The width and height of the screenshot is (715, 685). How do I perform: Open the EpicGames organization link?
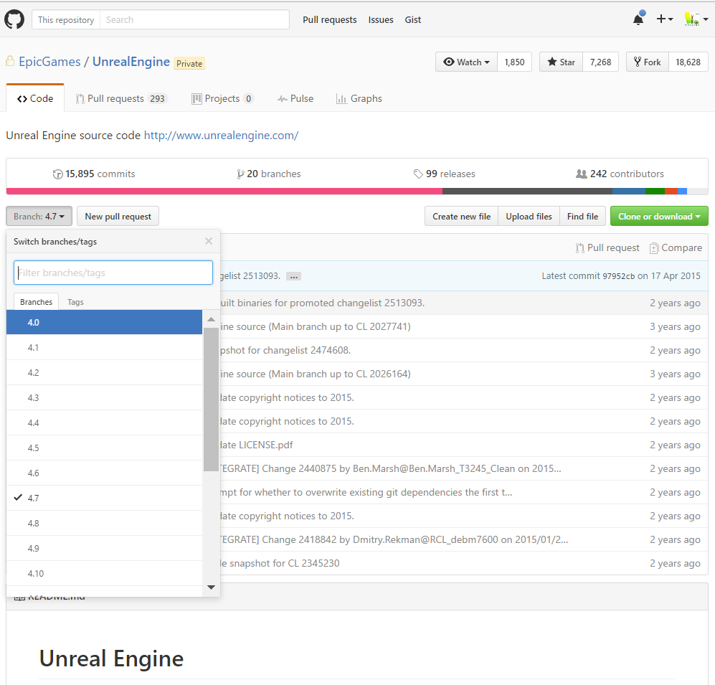pyautogui.click(x=49, y=62)
